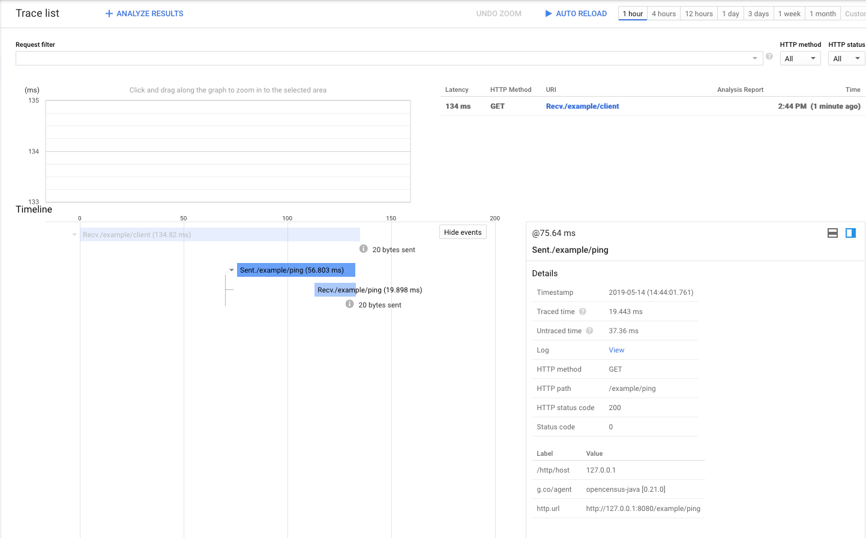Viewport: 866px width, 538px height.
Task: Click the Hide events button
Action: (x=463, y=232)
